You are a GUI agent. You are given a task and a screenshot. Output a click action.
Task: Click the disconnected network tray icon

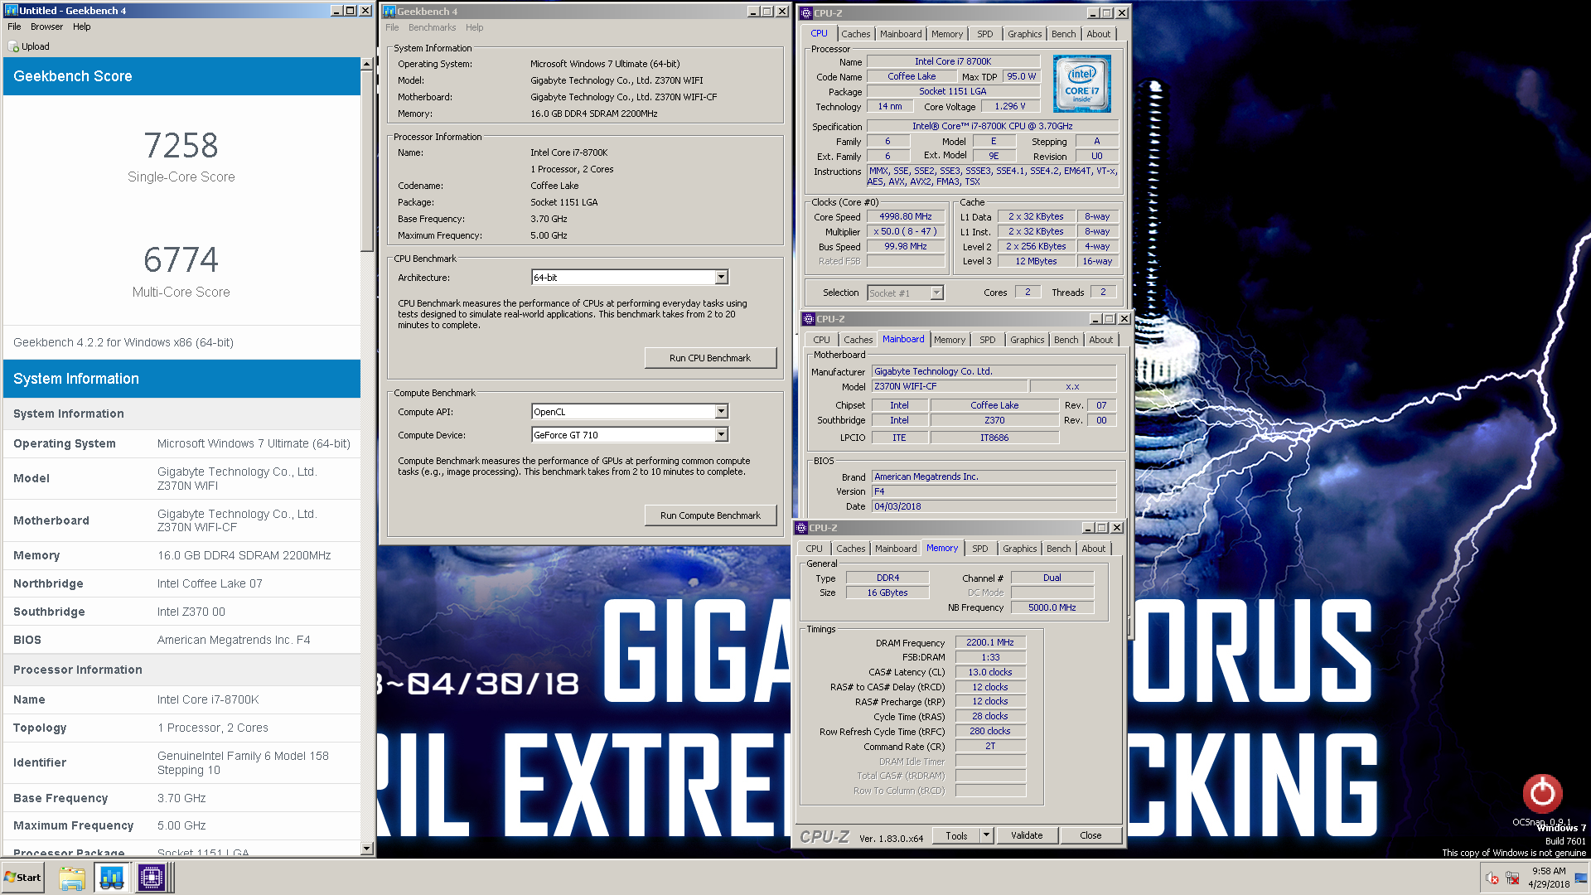(1512, 878)
